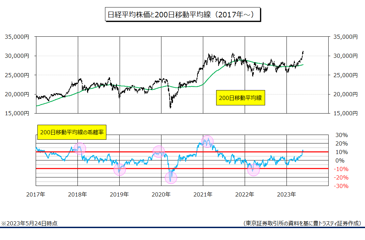
Task: Click the 30% deviation axis label
Action: click(342, 135)
